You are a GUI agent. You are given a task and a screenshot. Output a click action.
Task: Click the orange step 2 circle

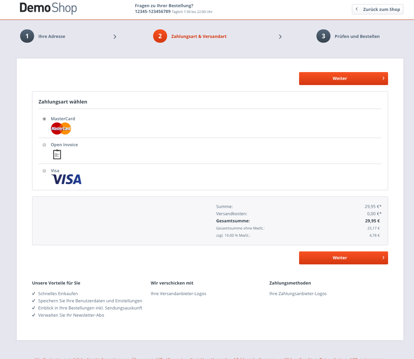160,36
